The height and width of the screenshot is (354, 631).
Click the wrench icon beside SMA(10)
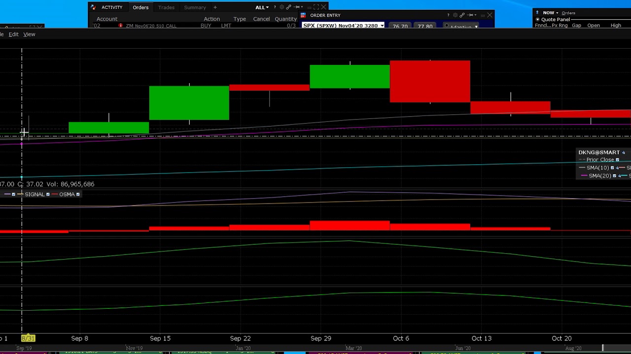(x=617, y=168)
